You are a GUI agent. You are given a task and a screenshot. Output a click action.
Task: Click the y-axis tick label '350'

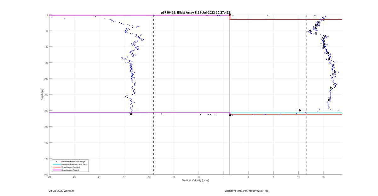[x=46, y=127]
